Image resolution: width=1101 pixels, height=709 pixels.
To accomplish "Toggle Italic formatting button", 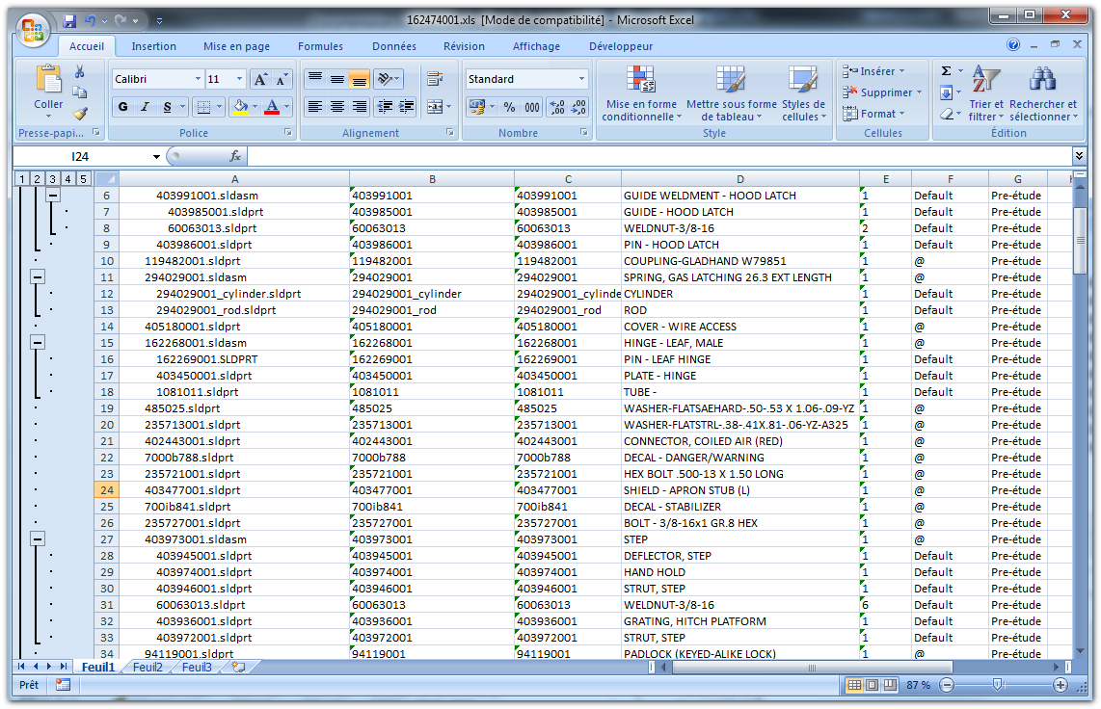I will click(146, 107).
